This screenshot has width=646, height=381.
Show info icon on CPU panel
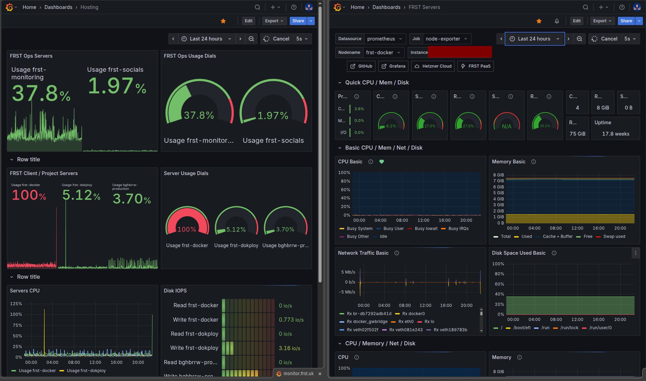click(x=357, y=357)
